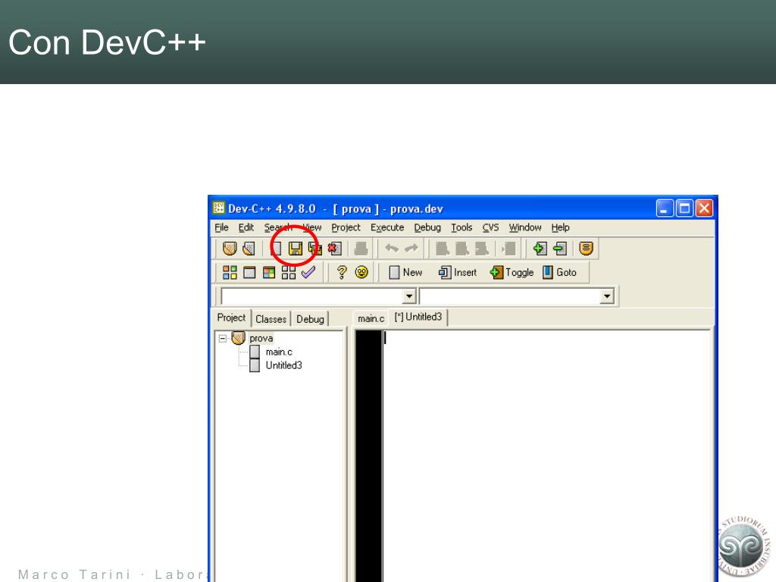The width and height of the screenshot is (776, 582).
Task: Switch to the main.c editor tab
Action: (371, 319)
